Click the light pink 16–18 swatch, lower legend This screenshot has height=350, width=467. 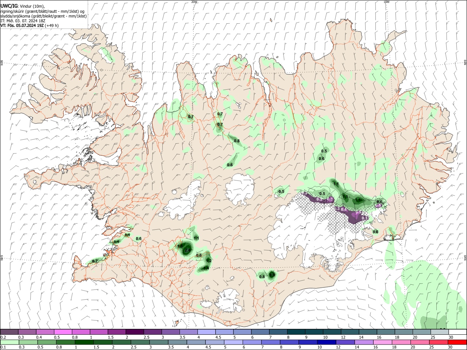[383, 342]
